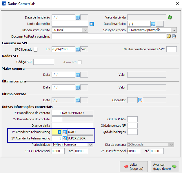182x173 pixels.
Task: Open calendar for Data lim.crédito
Action: (x=153, y=24)
